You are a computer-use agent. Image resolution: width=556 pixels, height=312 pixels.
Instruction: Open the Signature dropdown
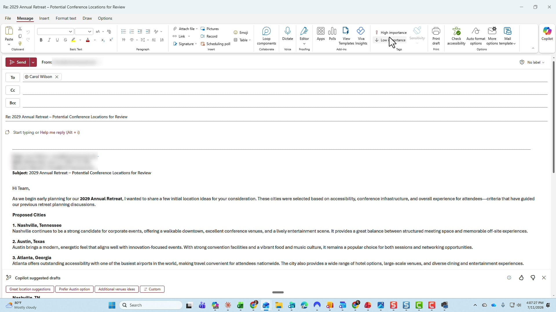[196, 44]
